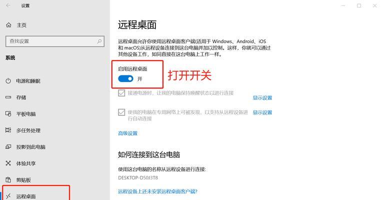Click second Show settings (显示设置) link

click(262, 112)
